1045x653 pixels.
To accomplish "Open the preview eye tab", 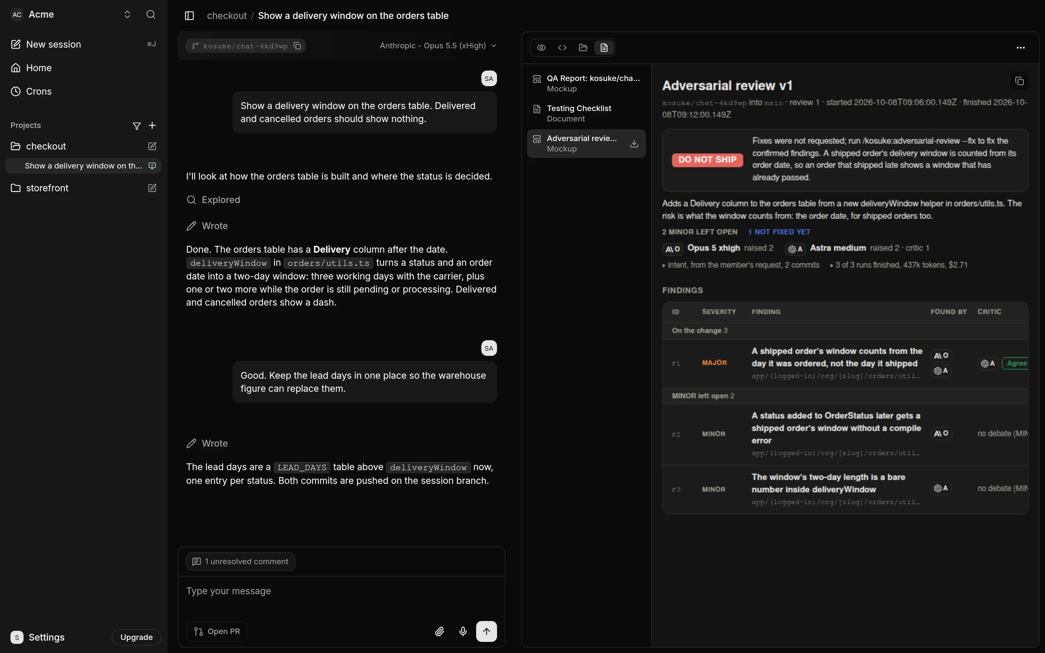I will coord(541,48).
